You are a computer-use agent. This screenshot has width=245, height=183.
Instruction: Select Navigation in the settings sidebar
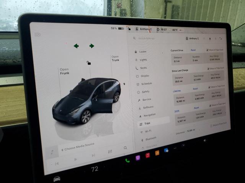[x=149, y=115]
